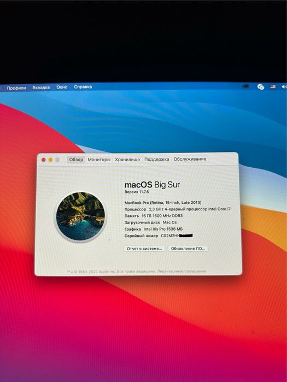Minimize the About This Mac window

(x=50, y=160)
